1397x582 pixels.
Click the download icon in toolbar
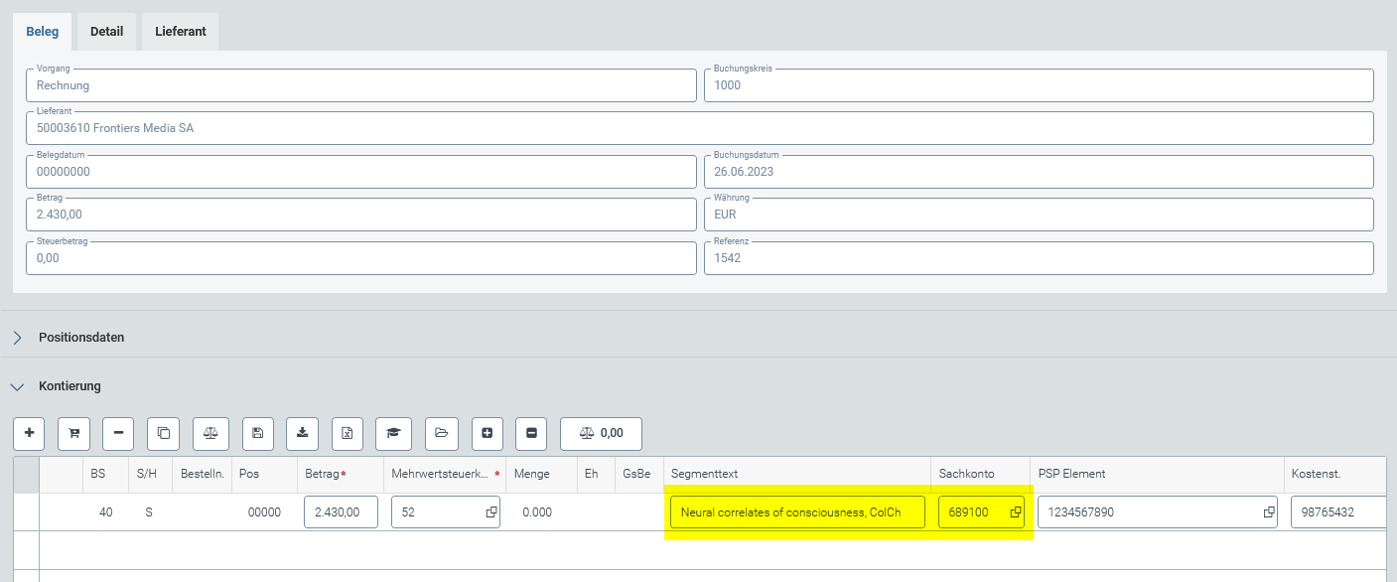click(303, 433)
